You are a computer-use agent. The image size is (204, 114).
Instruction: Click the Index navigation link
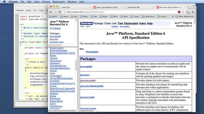click(x=142, y=23)
